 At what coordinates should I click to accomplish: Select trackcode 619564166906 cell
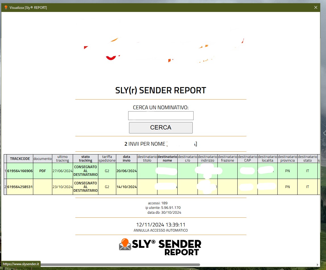(20, 171)
